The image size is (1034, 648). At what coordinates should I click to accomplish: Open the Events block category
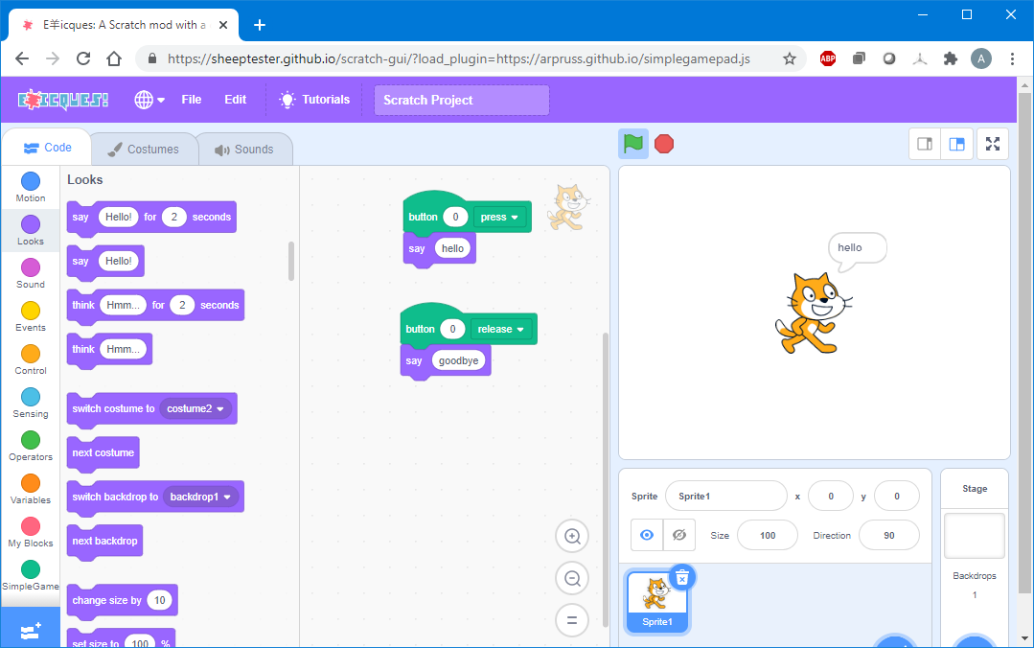click(x=30, y=316)
